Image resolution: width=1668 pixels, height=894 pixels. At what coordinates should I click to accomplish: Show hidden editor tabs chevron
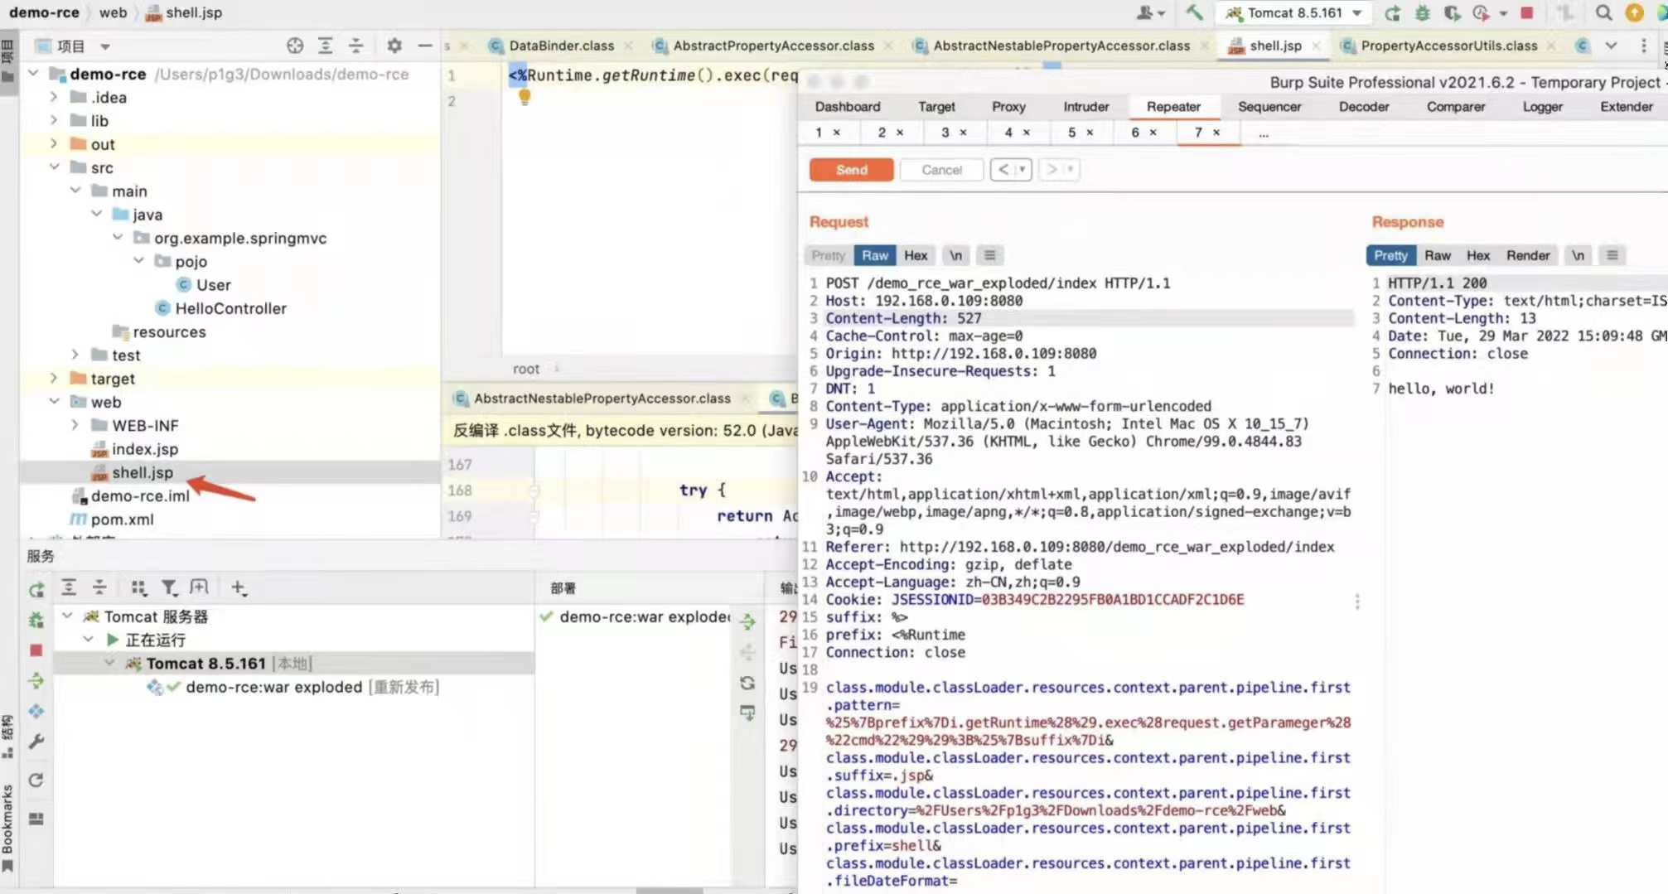(x=1611, y=46)
